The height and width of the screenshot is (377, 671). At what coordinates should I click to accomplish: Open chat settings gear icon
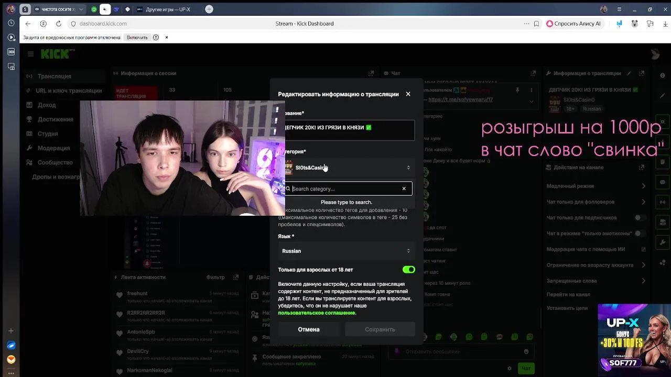pos(510,369)
